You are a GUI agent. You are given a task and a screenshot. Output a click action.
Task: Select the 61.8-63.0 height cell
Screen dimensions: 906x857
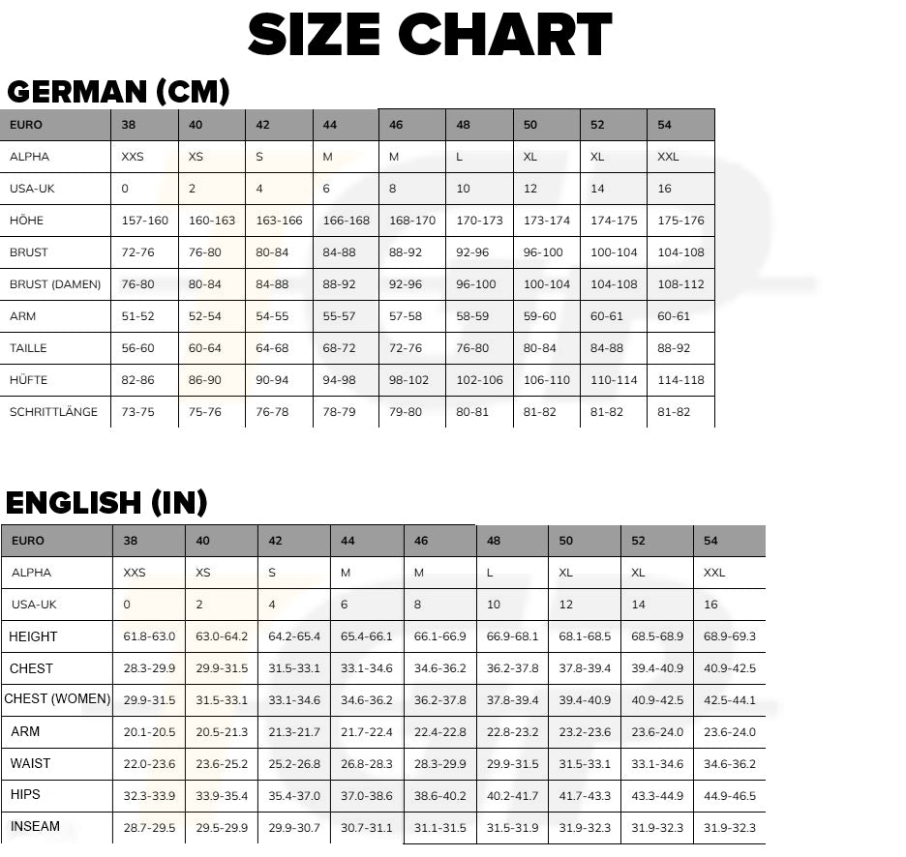[x=149, y=636]
